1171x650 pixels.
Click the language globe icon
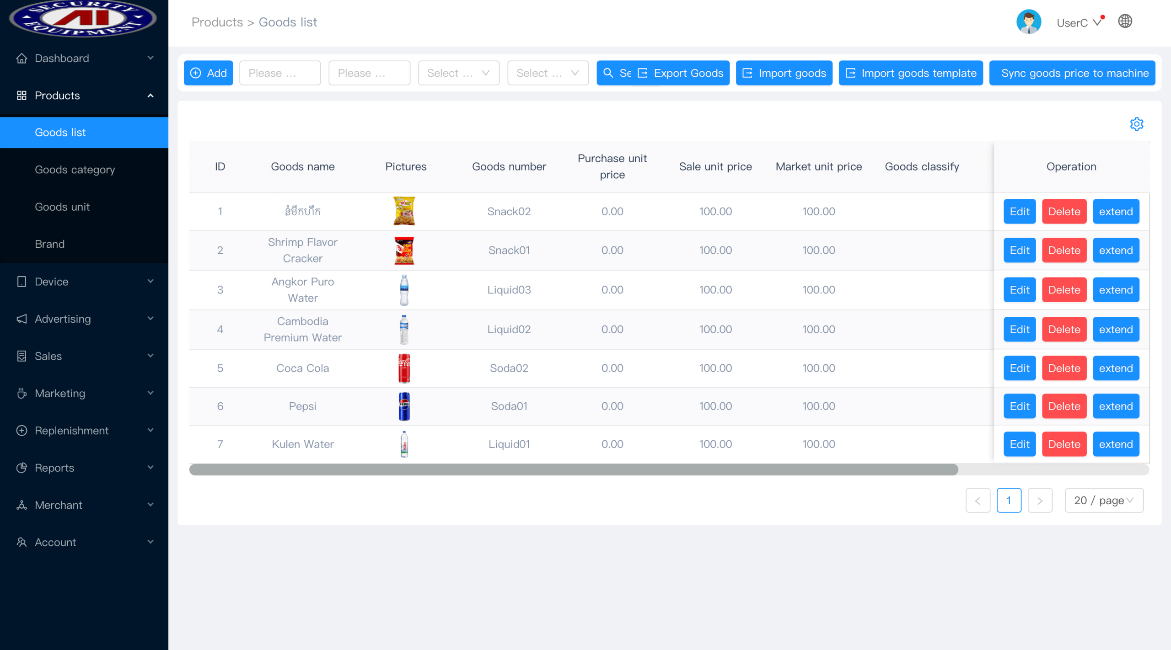click(x=1125, y=21)
